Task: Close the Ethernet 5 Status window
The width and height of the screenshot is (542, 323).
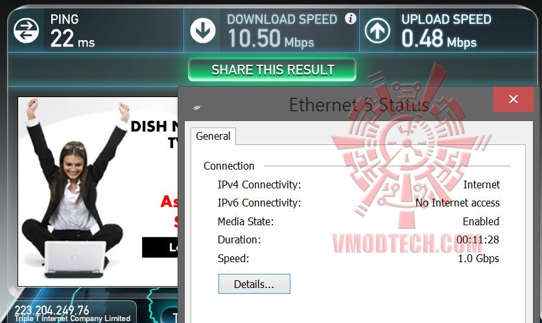Action: coord(513,100)
